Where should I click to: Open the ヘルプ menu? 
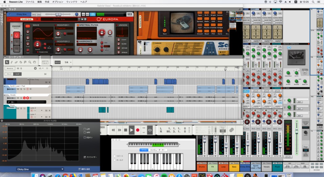tap(83, 2)
